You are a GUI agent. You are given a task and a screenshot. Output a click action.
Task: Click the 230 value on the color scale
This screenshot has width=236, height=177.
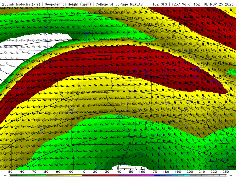[x=226, y=172]
